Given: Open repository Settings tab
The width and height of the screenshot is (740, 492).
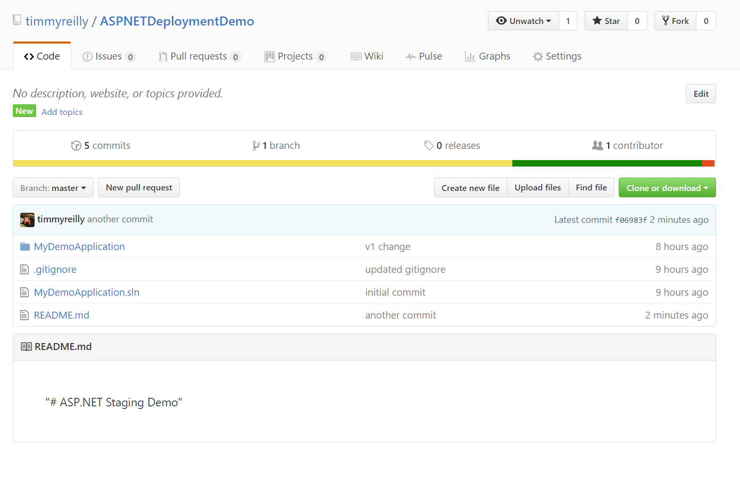Looking at the screenshot, I should (557, 56).
